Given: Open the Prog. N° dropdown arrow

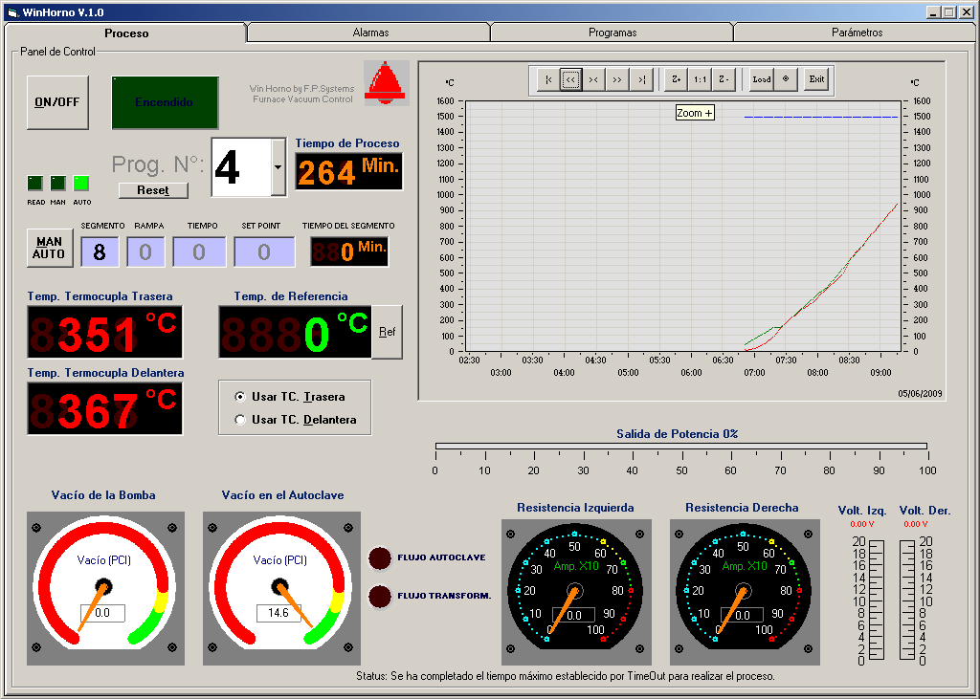Looking at the screenshot, I should pos(278,165).
